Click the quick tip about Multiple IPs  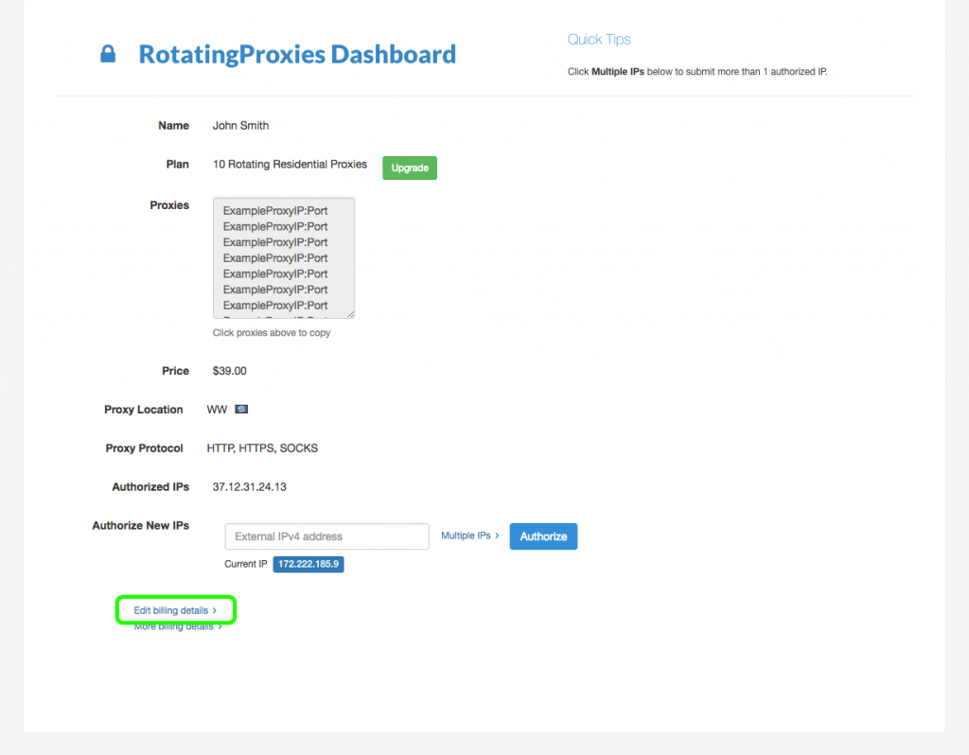(697, 72)
